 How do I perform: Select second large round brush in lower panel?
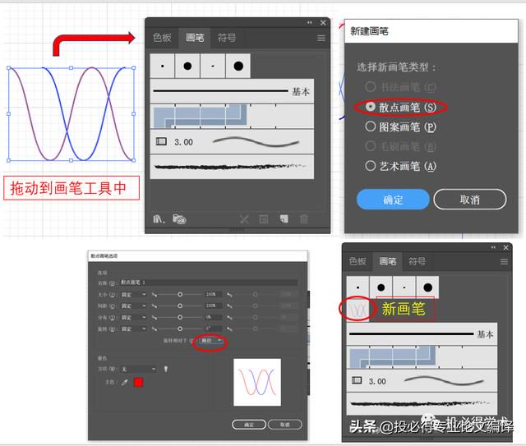(x=381, y=287)
